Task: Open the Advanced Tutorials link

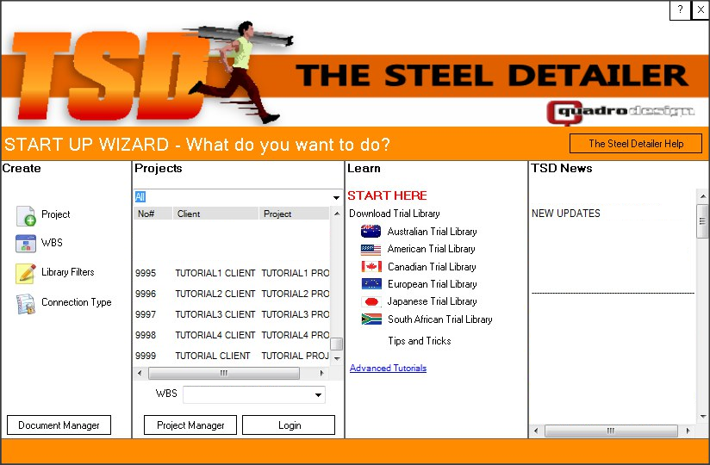Action: pos(388,369)
